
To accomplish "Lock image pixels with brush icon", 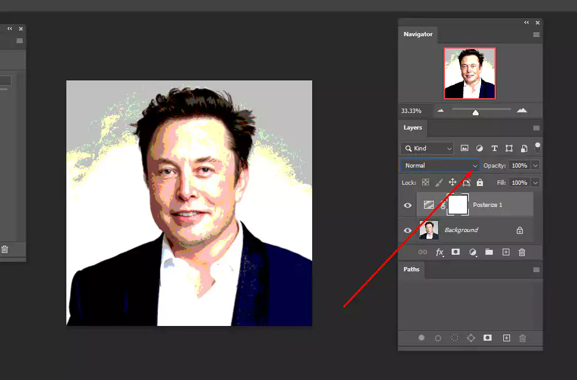I will coord(439,182).
